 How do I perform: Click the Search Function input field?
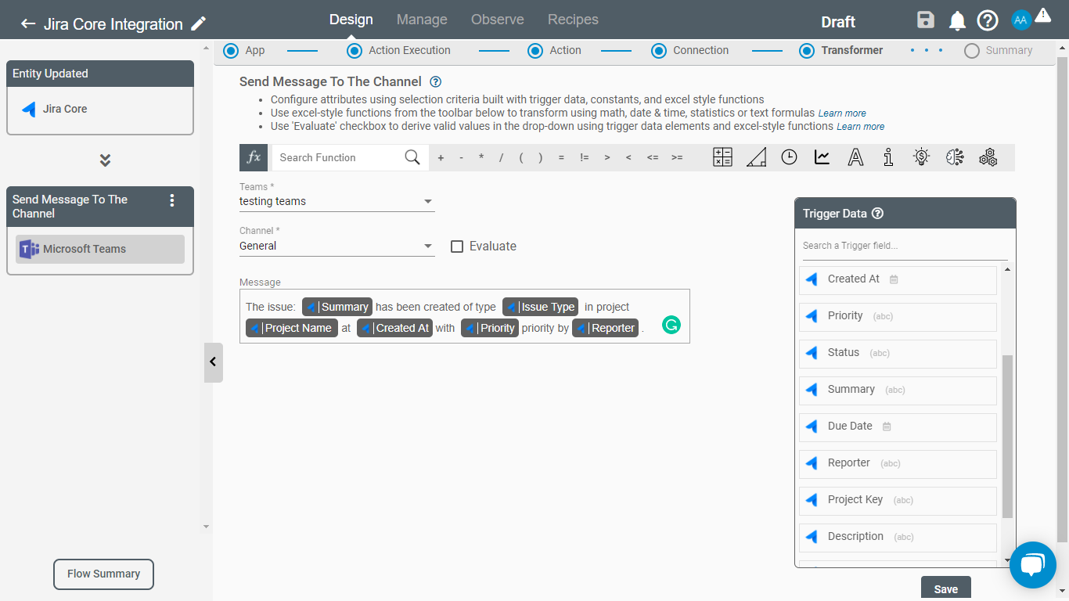[x=337, y=157]
